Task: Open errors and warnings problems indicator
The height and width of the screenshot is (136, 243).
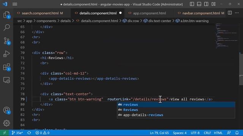Action: [x=42, y=133]
